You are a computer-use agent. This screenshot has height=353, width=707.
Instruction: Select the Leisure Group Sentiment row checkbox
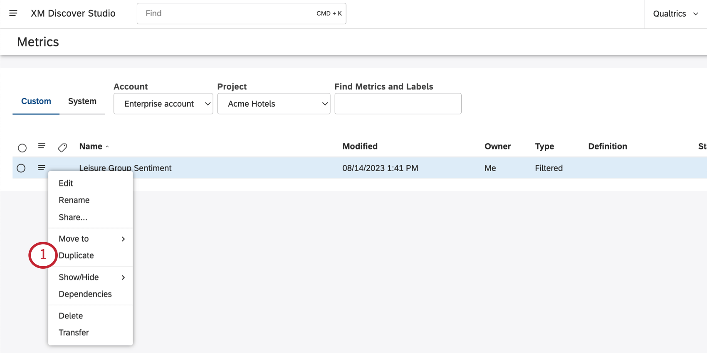[21, 168]
